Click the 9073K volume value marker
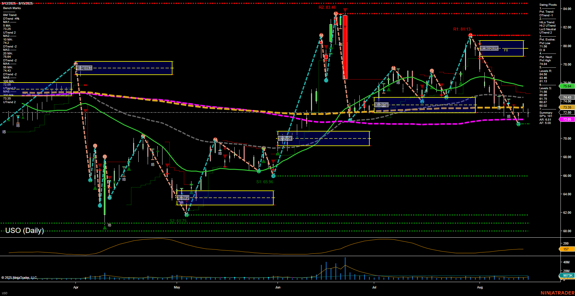Viewport: 575px width, 296px height. tap(567, 275)
